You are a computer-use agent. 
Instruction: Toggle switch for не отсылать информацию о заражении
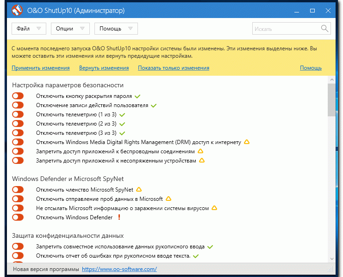[18, 208]
